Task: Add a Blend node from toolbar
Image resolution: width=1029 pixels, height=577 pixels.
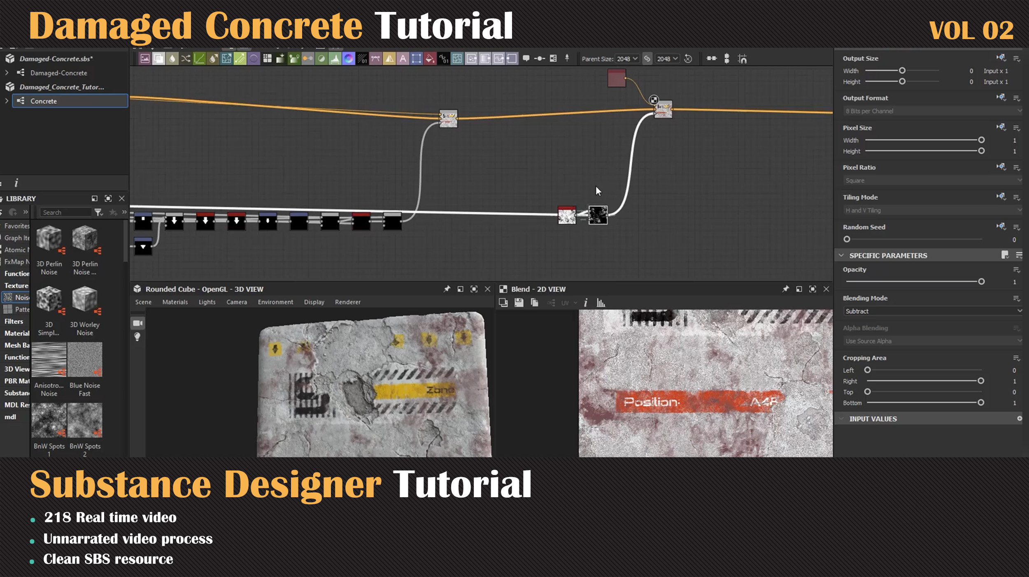Action: point(158,59)
